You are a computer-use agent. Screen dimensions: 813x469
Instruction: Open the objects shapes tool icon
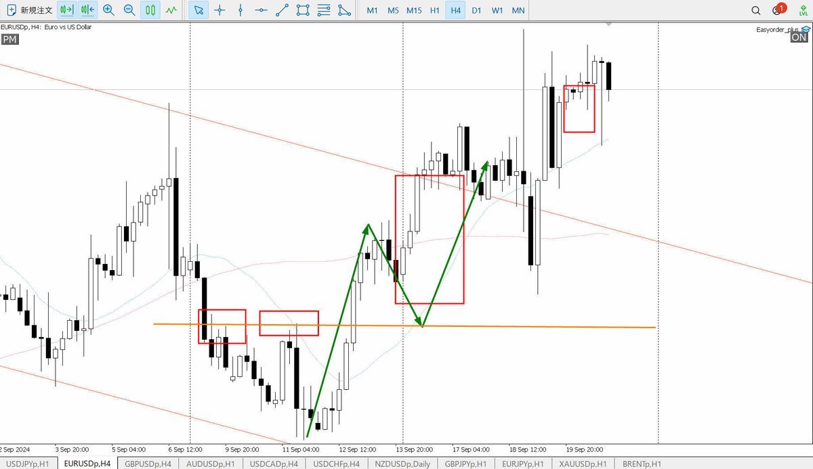click(x=345, y=10)
